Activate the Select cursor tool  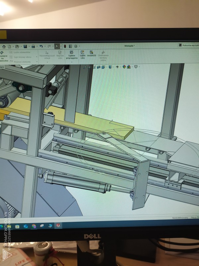tap(57, 46)
